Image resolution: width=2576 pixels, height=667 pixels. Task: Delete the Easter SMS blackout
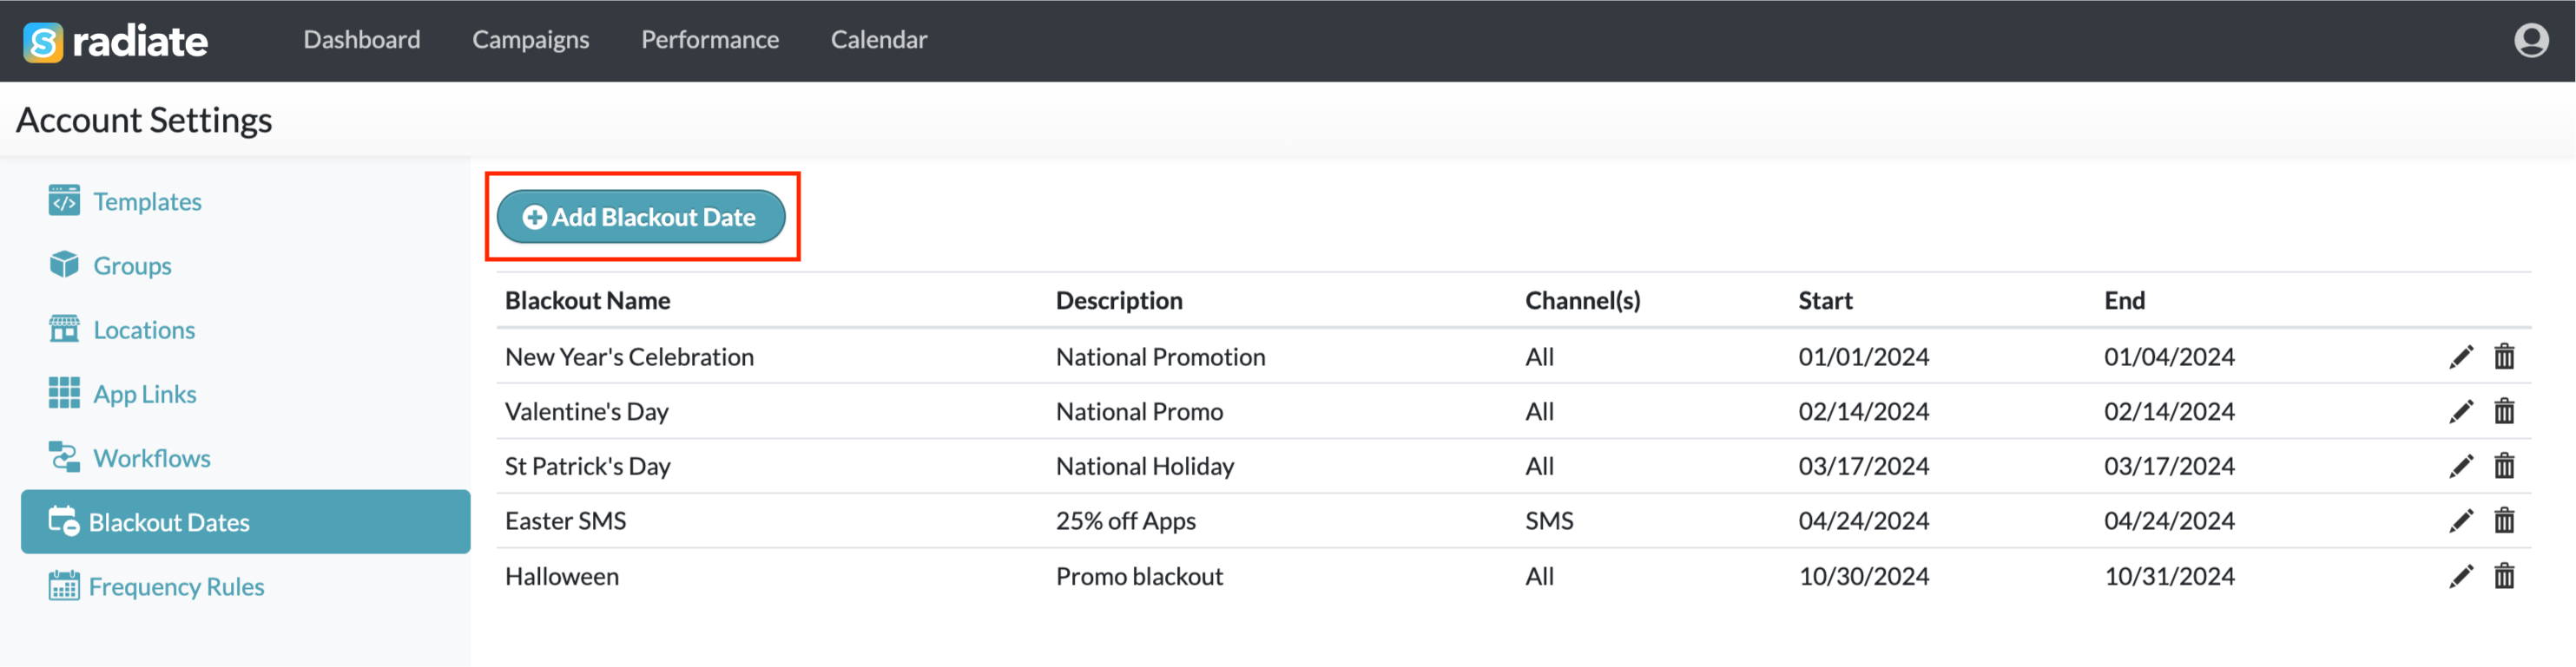[x=2504, y=521]
